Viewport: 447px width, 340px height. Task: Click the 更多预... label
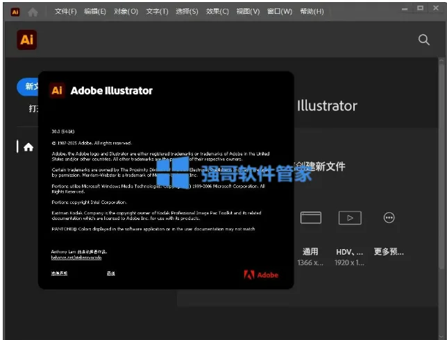(389, 252)
